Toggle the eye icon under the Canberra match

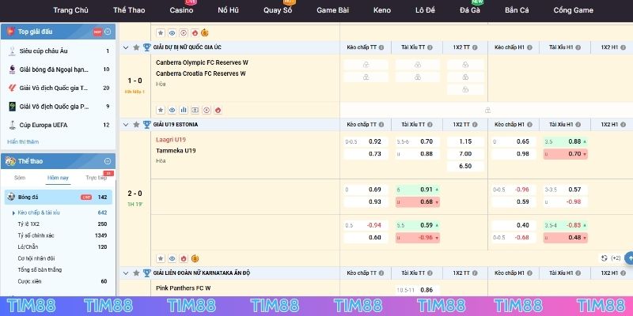pos(171,110)
